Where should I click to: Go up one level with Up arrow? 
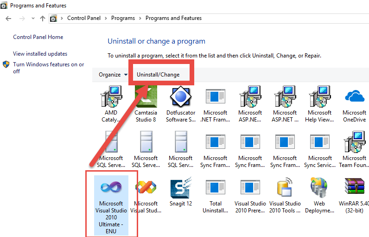coord(43,19)
